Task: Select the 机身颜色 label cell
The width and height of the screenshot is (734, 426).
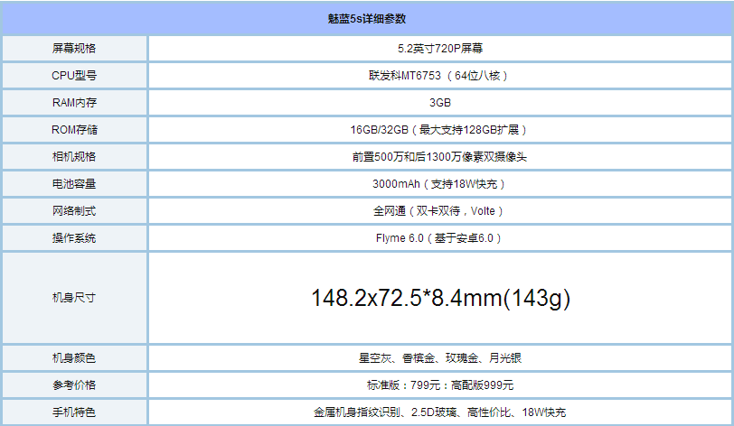Action: pyautogui.click(x=74, y=357)
